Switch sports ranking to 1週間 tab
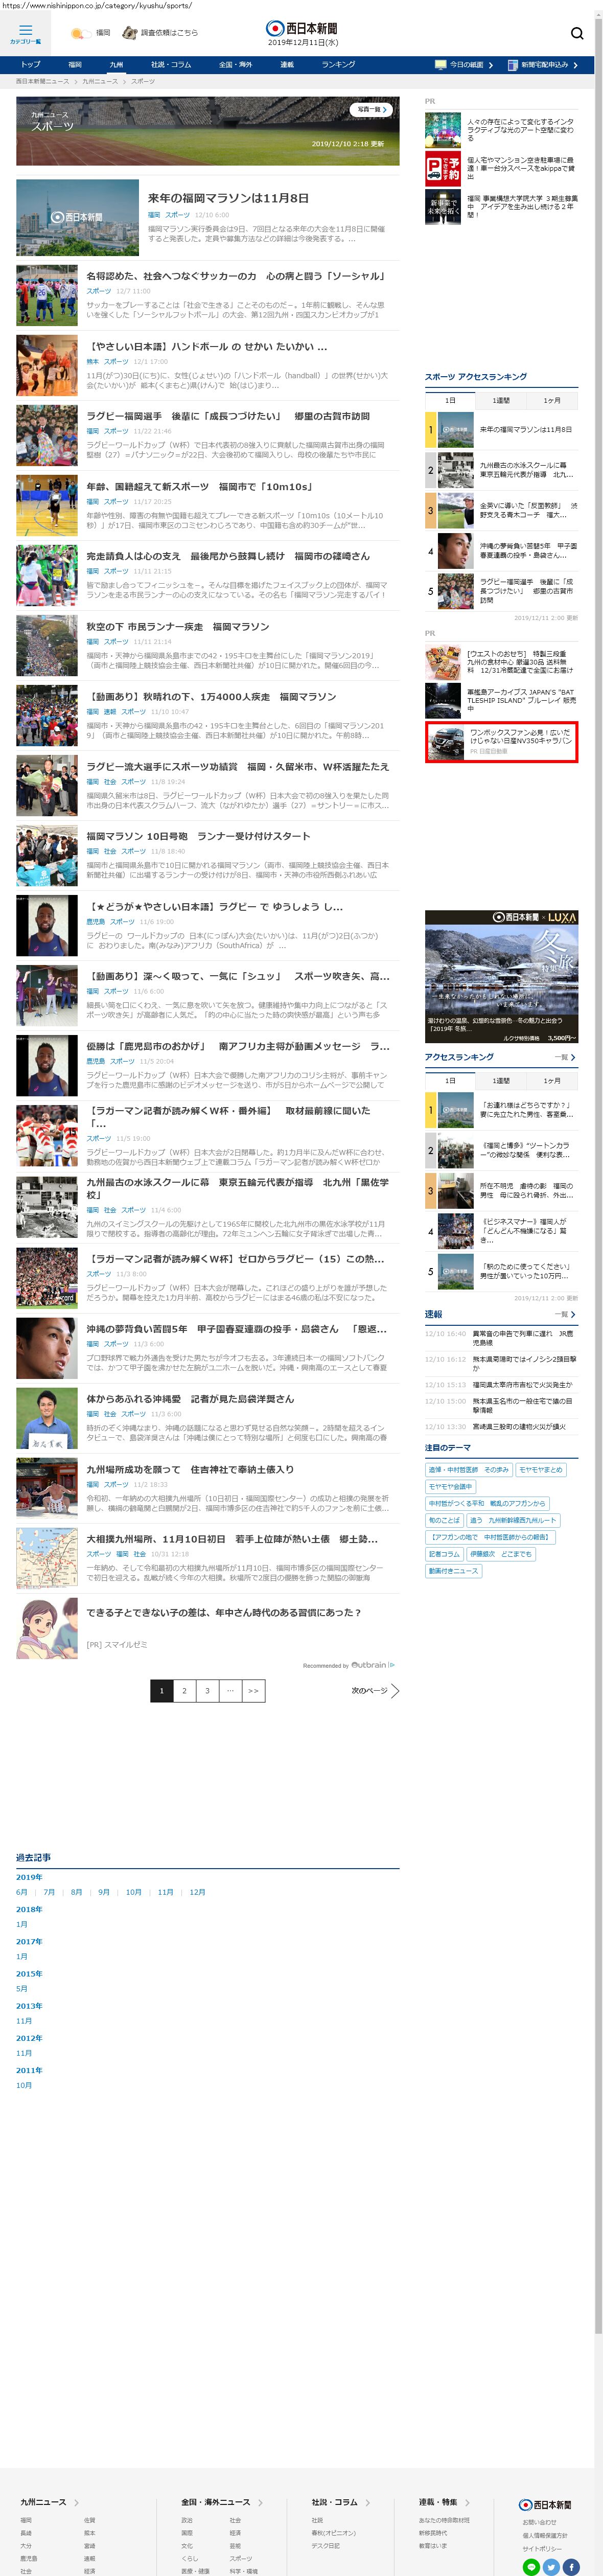 [501, 400]
